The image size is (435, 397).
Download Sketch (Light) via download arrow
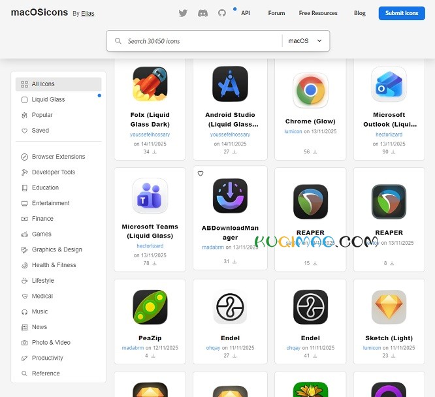click(393, 356)
